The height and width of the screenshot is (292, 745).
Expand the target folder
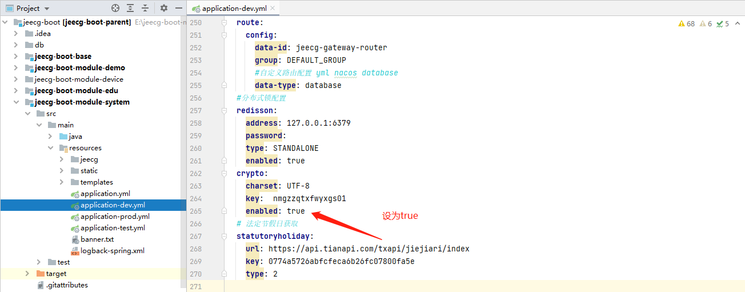point(28,273)
